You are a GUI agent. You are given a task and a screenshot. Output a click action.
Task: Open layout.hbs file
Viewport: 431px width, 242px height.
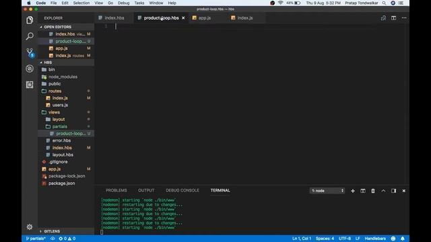[x=66, y=155]
